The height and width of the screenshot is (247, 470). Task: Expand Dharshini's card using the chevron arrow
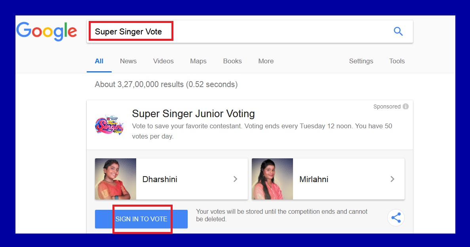[x=235, y=179]
